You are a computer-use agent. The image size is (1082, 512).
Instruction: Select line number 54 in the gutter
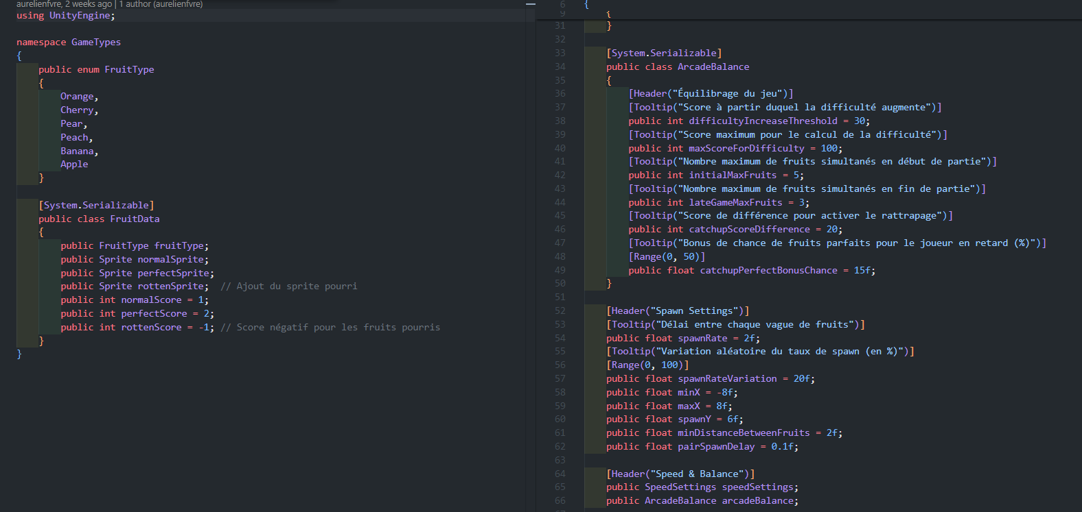click(560, 339)
